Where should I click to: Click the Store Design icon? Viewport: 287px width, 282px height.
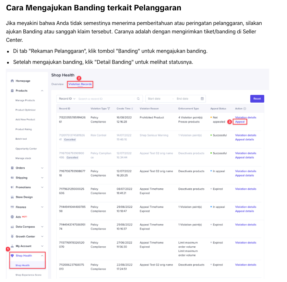(x=12, y=197)
